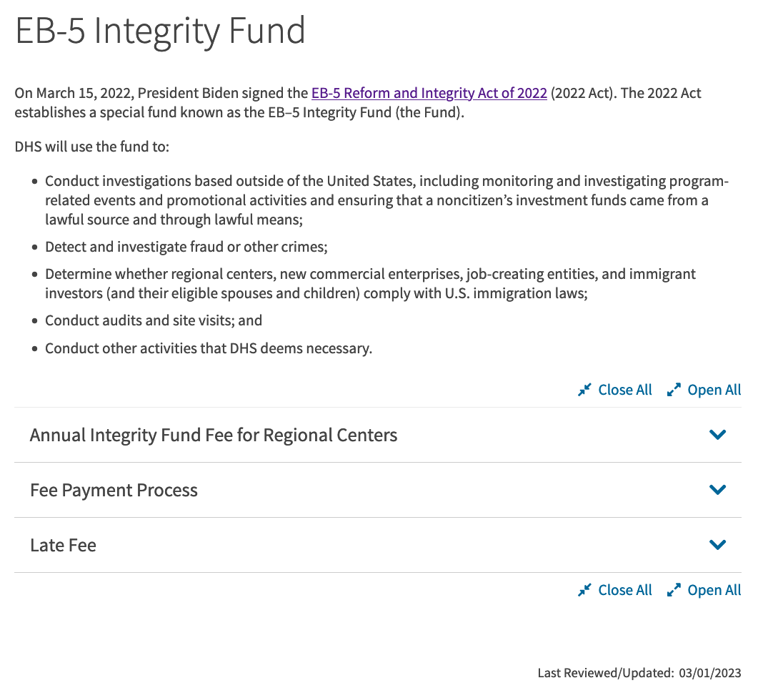The image size is (763, 698).
Task: Click the expand arrows icon above the accordion
Action: point(673,390)
